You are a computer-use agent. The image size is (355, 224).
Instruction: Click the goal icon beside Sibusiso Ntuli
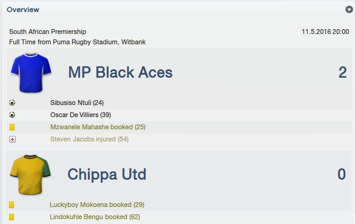pyautogui.click(x=12, y=103)
